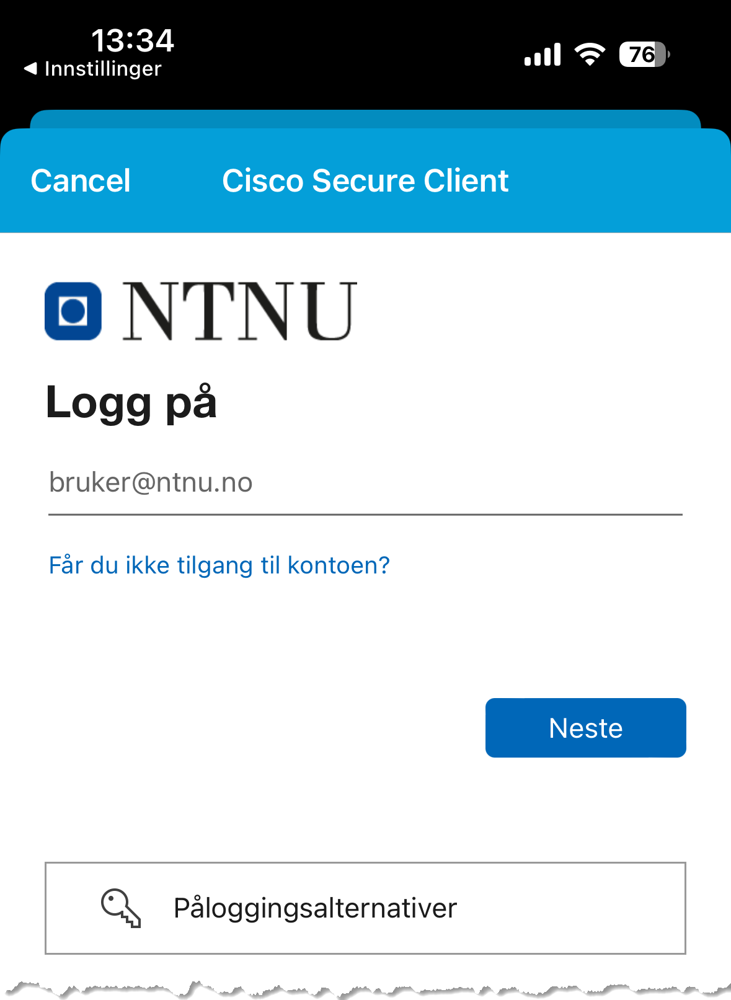Open Påloggingsalternativer sign-in options

tap(365, 908)
